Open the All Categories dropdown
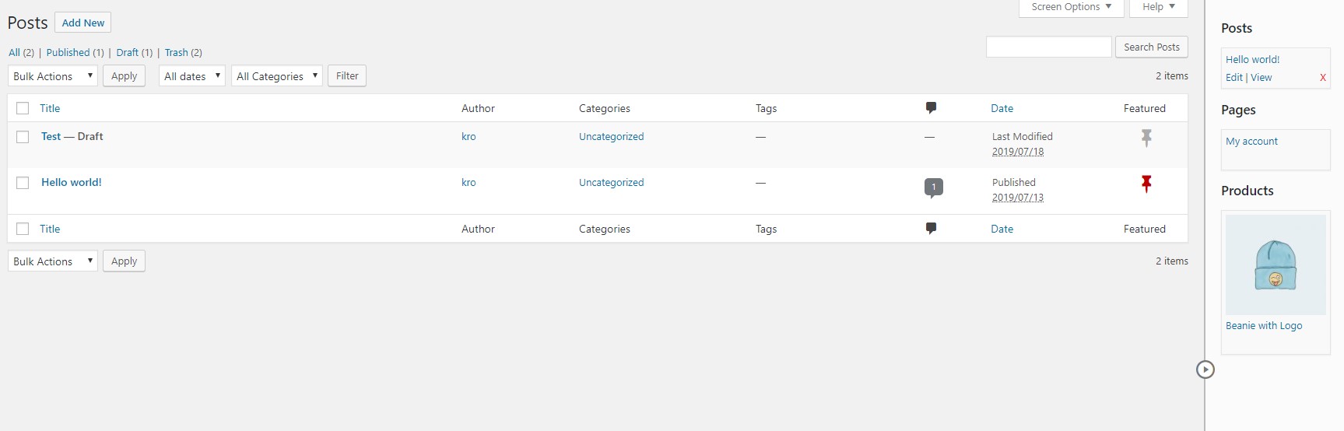This screenshot has width=1344, height=431. pos(276,76)
